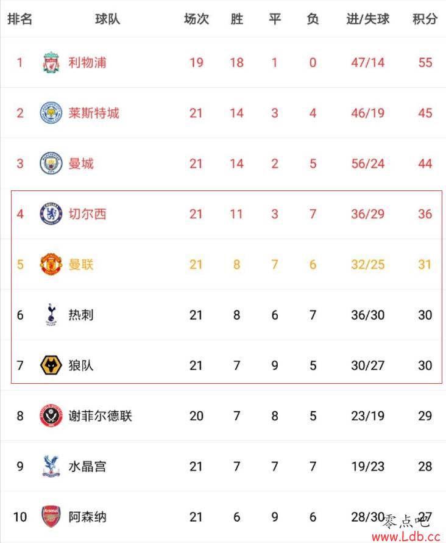Select the Arsenal cannon badge
The height and width of the screenshot is (543, 446).
tap(51, 516)
